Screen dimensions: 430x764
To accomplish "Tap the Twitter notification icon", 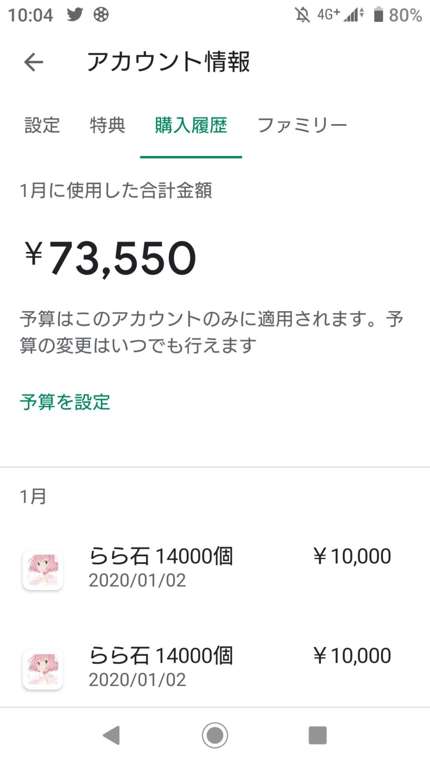I will click(74, 15).
